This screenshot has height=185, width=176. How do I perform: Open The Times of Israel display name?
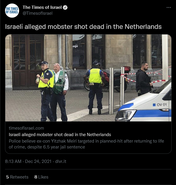42,7
